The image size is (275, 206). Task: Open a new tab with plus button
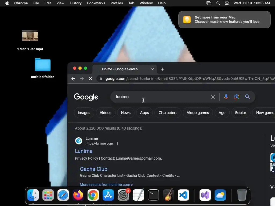coord(163,69)
